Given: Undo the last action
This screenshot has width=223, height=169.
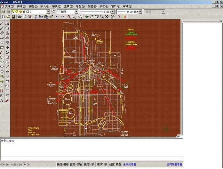Looking at the screenshot, I should point(58,17).
